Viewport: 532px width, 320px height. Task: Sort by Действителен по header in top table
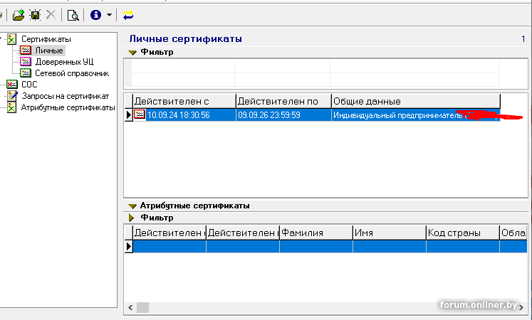pos(283,101)
